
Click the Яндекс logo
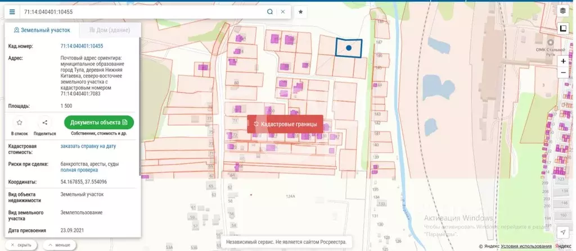[563, 247]
